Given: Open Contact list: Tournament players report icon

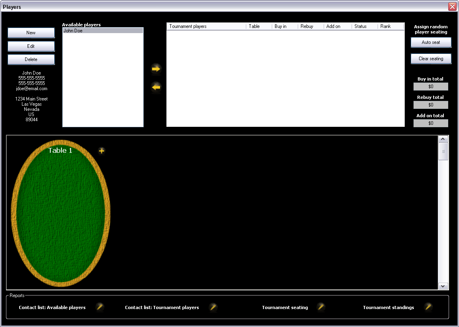Looking at the screenshot, I should pyautogui.click(x=214, y=307).
